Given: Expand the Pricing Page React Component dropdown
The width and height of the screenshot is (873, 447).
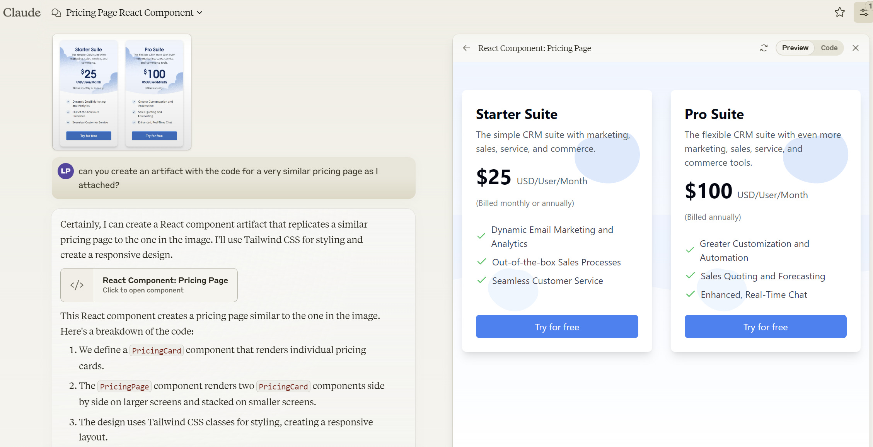Looking at the screenshot, I should point(199,13).
